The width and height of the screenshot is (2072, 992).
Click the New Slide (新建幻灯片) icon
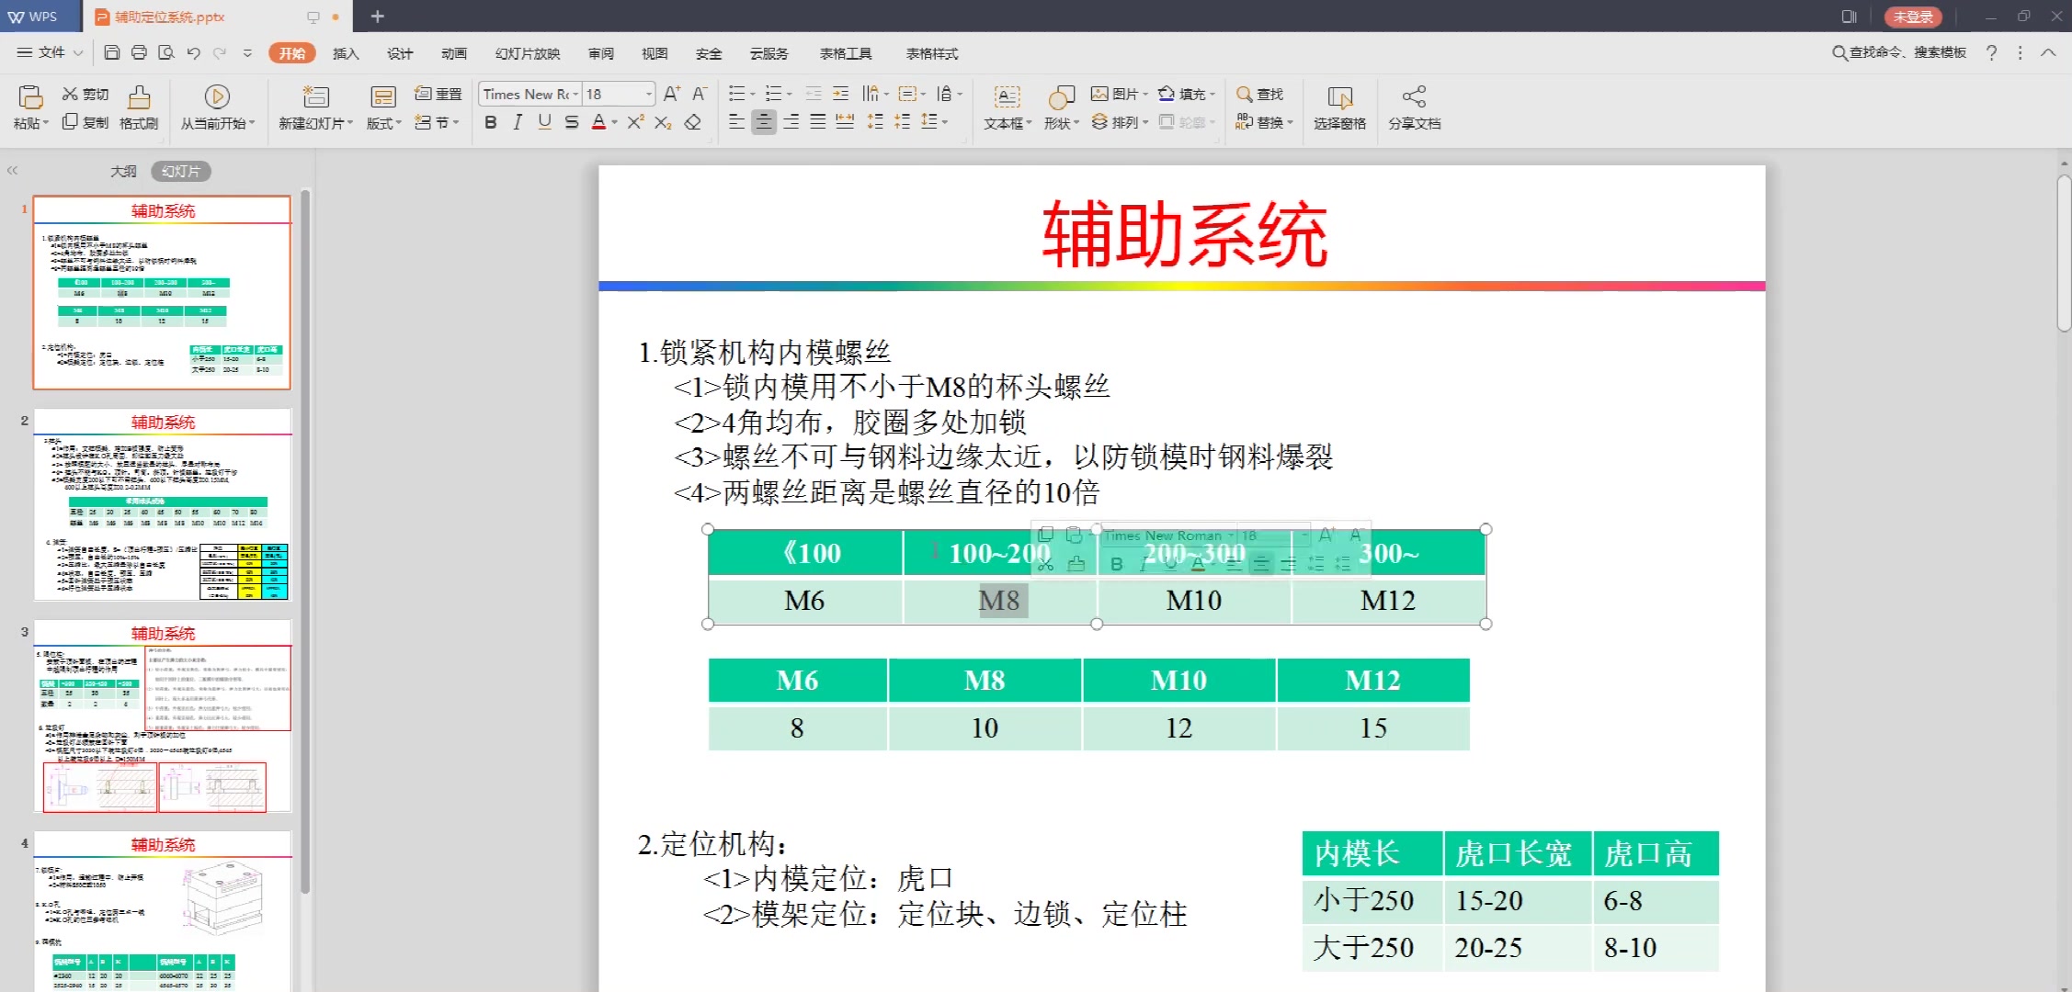(315, 96)
